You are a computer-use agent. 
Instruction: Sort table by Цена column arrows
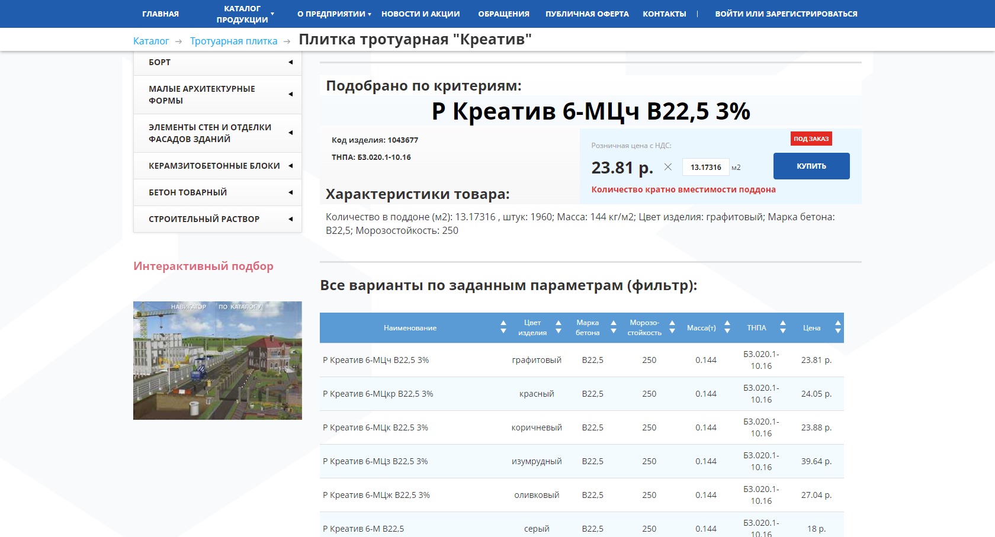tap(837, 327)
